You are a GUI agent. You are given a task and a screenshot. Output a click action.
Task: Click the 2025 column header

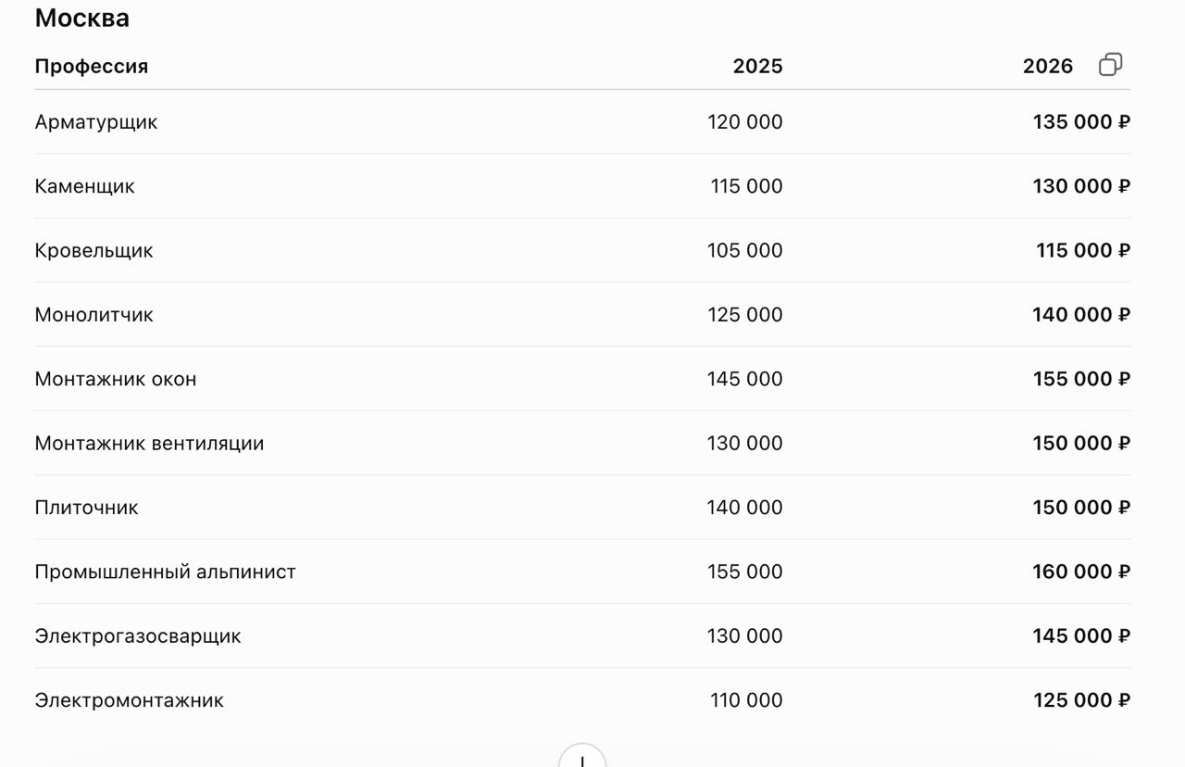pyautogui.click(x=757, y=66)
